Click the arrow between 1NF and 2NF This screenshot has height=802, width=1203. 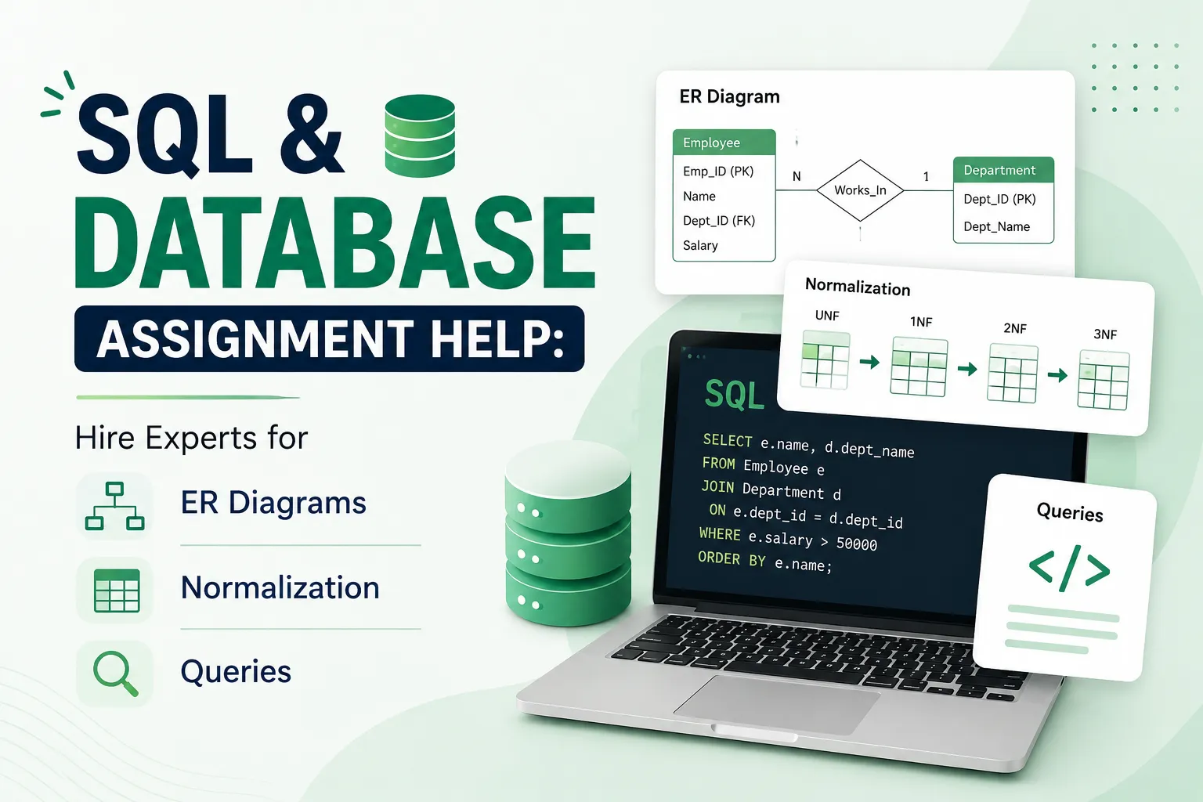(x=967, y=369)
